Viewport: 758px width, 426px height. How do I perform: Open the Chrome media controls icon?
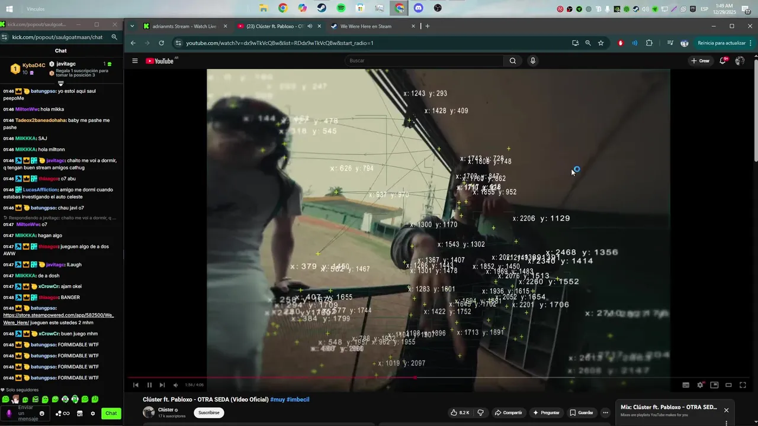pyautogui.click(x=670, y=43)
